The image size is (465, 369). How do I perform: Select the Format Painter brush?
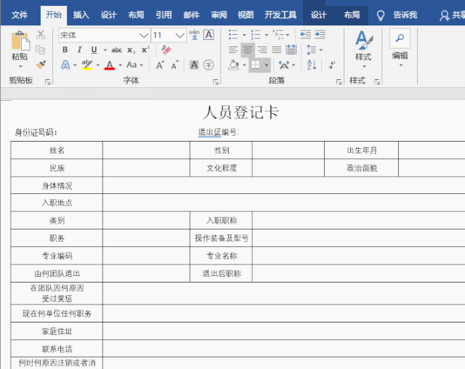pos(41,65)
